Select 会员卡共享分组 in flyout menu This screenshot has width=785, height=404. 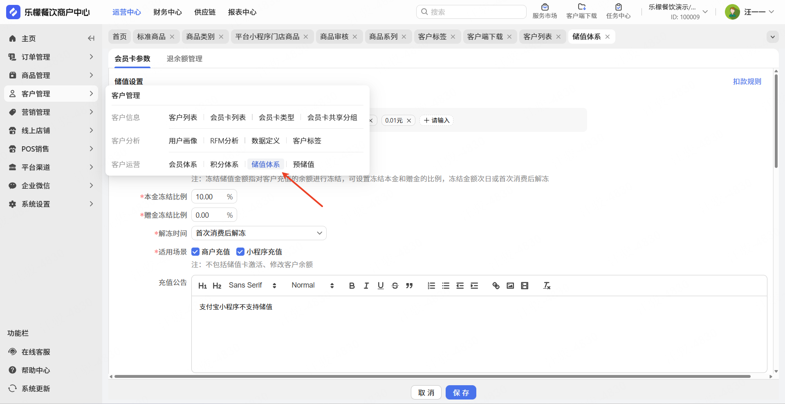pyautogui.click(x=332, y=118)
